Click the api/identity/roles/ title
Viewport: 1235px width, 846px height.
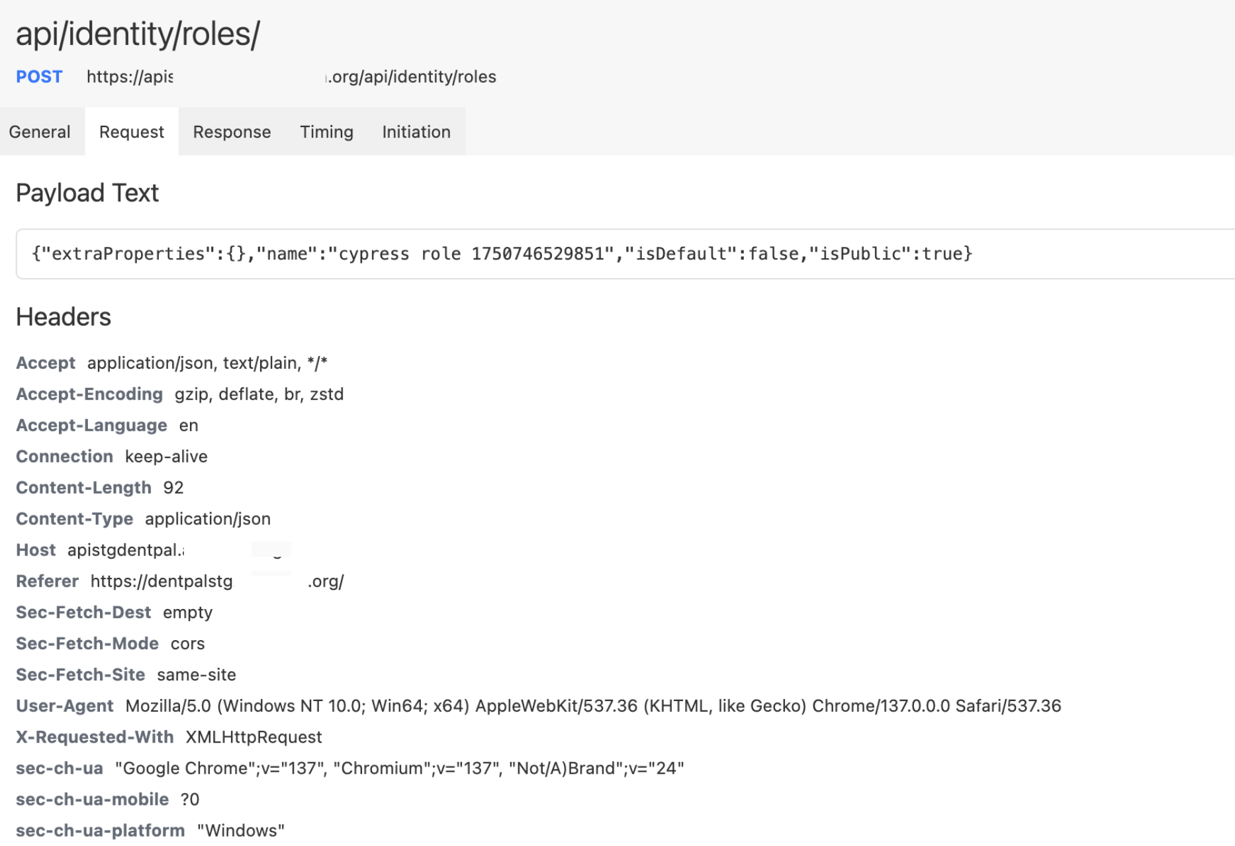(138, 34)
